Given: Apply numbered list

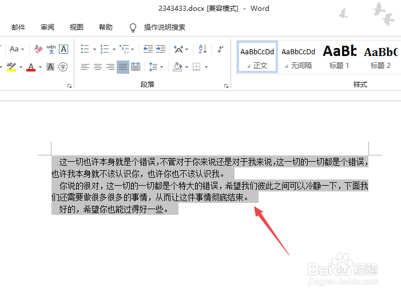Looking at the screenshot, I should point(105,49).
